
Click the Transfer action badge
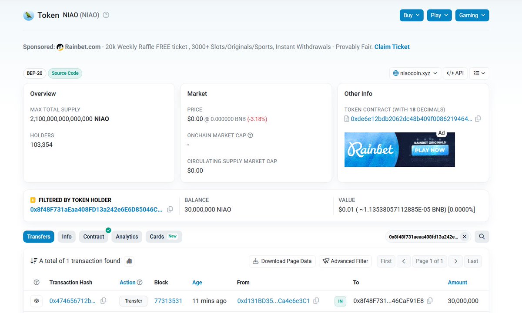point(134,300)
